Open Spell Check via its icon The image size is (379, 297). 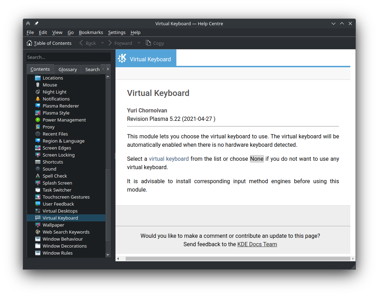[38, 176]
